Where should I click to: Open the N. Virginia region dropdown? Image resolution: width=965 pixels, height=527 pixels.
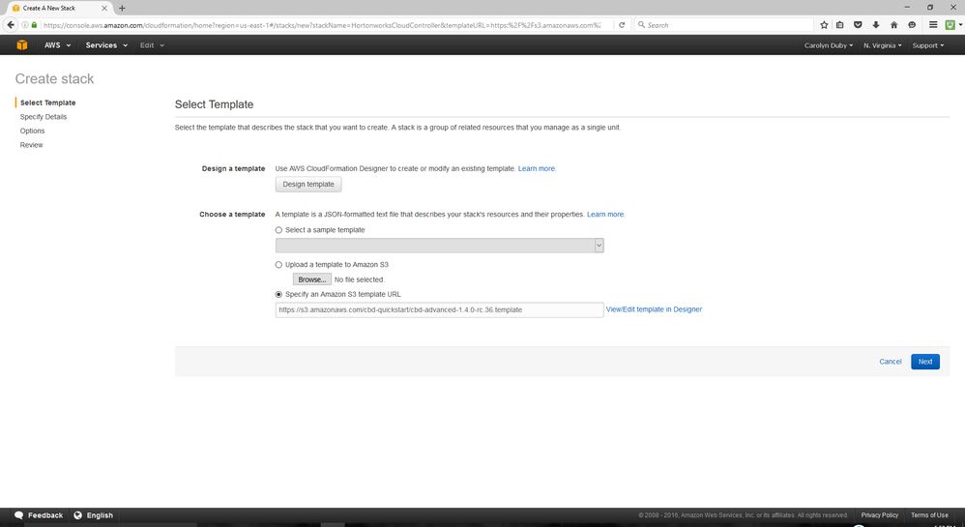(x=882, y=45)
